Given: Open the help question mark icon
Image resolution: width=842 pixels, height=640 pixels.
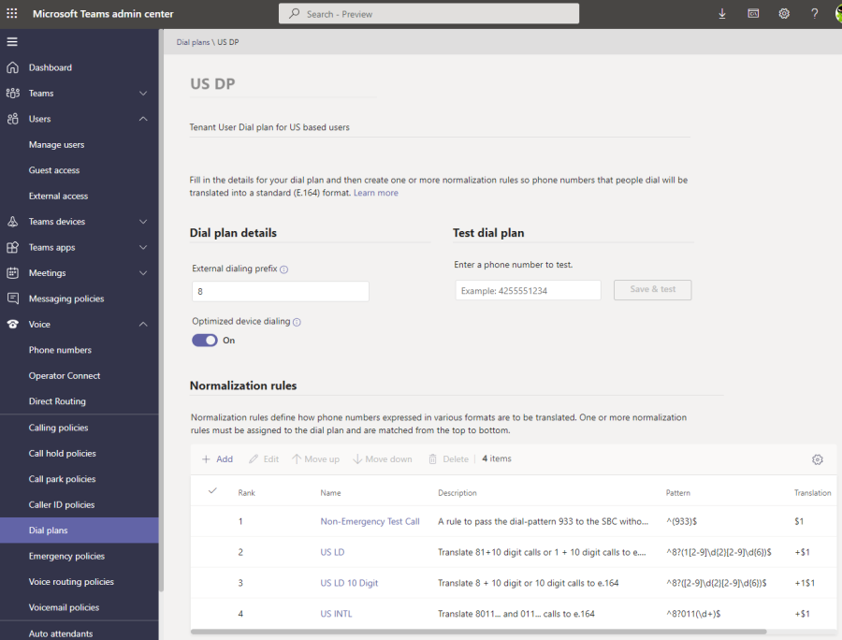Looking at the screenshot, I should coord(815,13).
